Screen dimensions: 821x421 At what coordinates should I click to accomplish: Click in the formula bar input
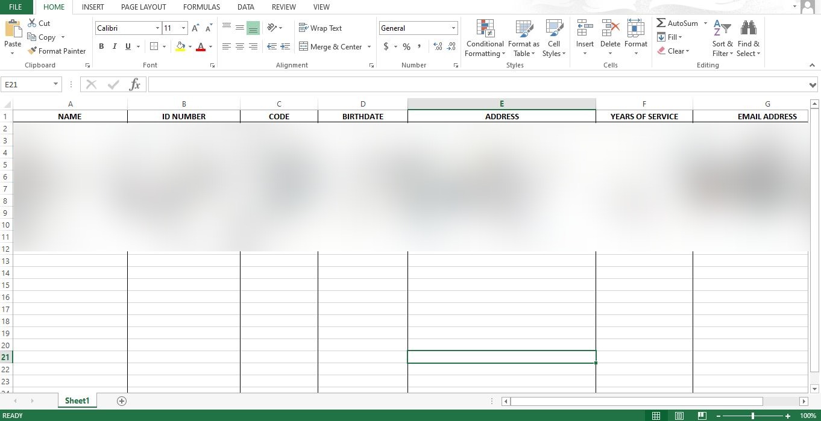(x=478, y=85)
